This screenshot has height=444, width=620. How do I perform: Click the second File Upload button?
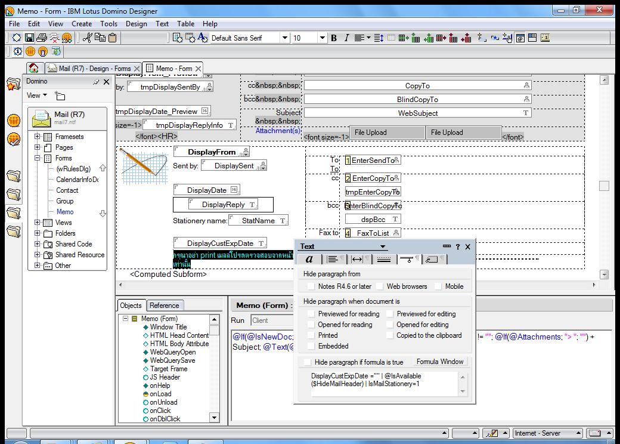463,132
